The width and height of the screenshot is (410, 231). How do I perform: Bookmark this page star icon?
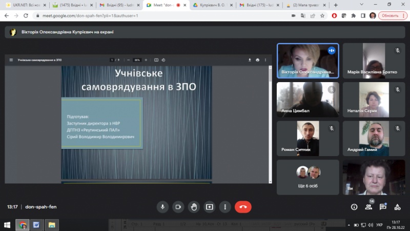[x=322, y=16]
